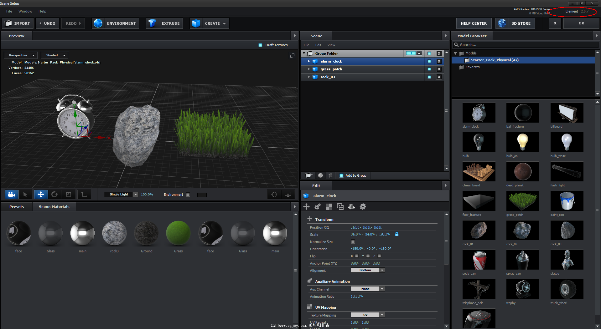The width and height of the screenshot is (601, 329).
Task: Open the settings gear icon in Edit toolbar
Action: pyautogui.click(x=363, y=206)
